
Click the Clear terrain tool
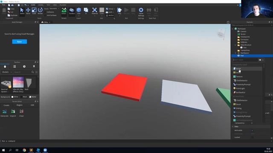[21, 113]
